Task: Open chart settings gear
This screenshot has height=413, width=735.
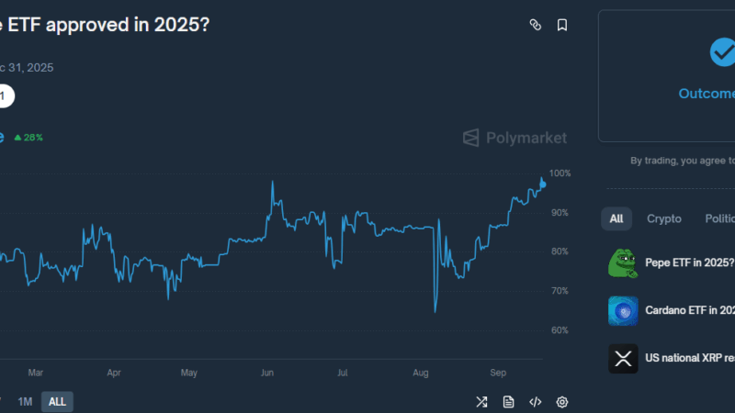Action: coord(562,402)
